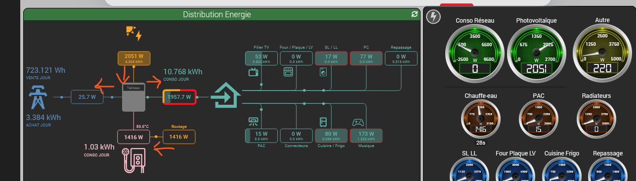
Task: Click the blue Repassage gauge
Action: click(608, 169)
